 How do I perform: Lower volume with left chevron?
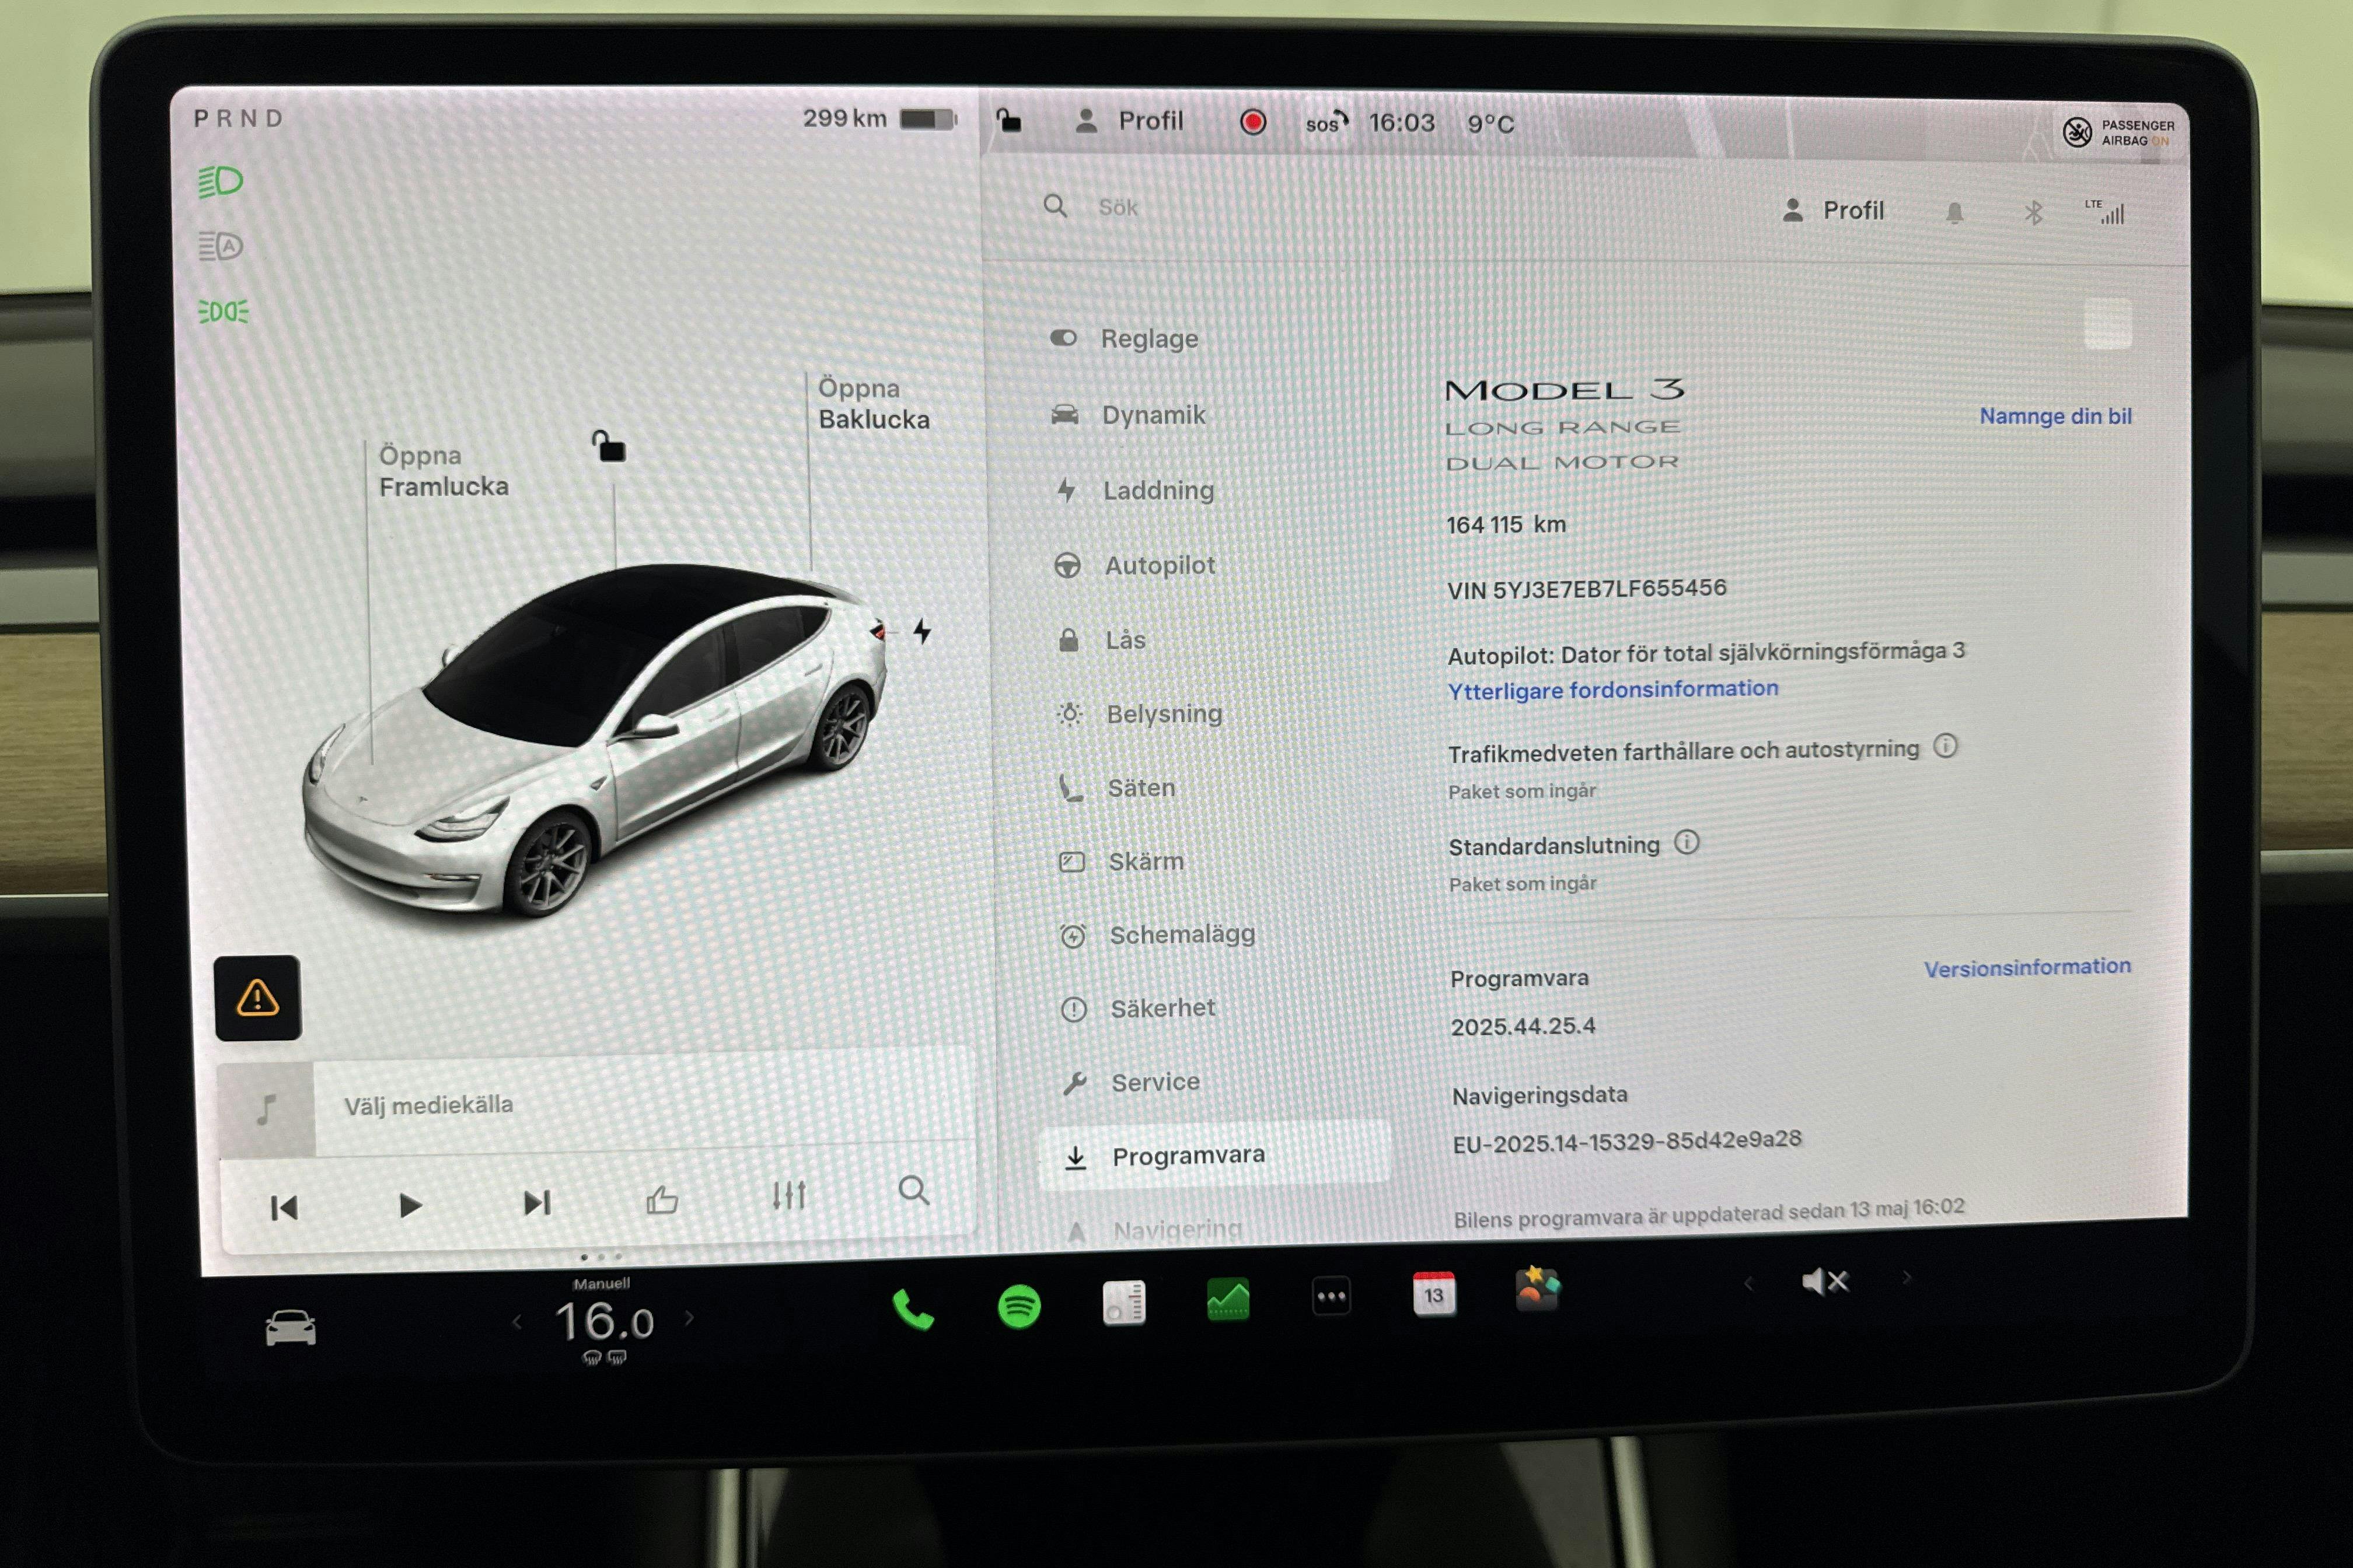click(x=1748, y=1283)
